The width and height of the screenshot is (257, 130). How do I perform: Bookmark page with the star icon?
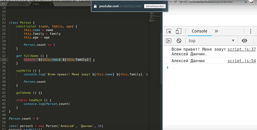(x=246, y=2)
